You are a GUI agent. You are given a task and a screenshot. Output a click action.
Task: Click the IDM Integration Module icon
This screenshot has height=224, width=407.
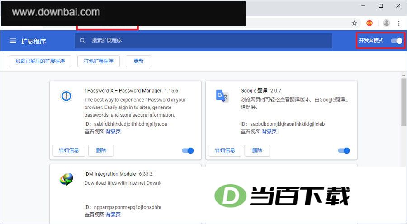(x=66, y=179)
